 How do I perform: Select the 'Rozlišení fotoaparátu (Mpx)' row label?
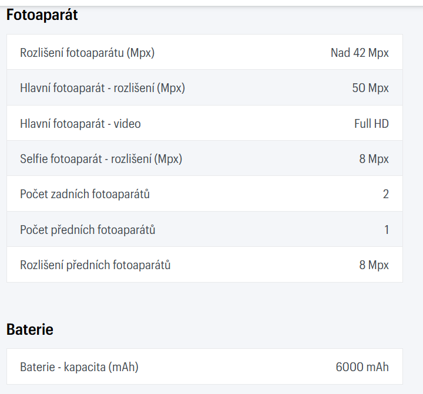[87, 53]
